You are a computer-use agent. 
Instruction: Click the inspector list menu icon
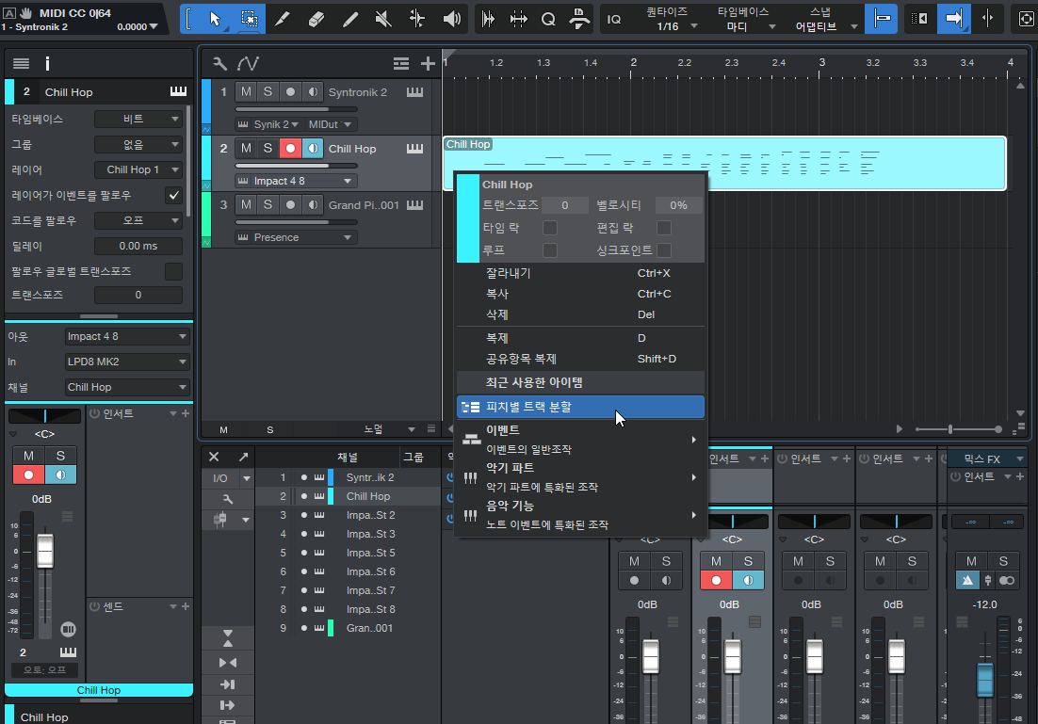pos(21,63)
